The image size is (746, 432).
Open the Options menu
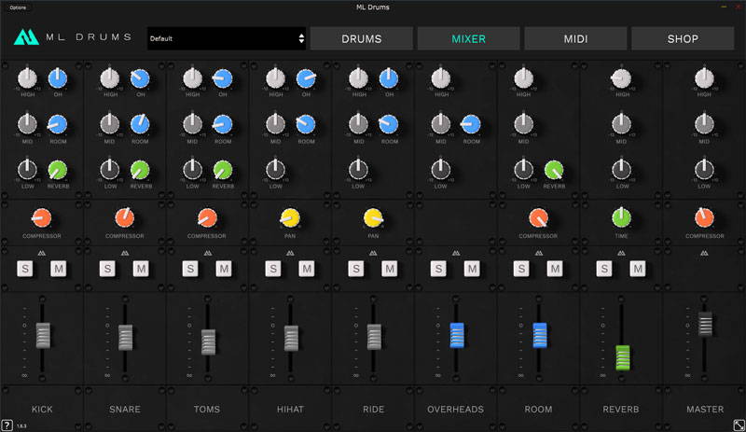click(x=18, y=7)
